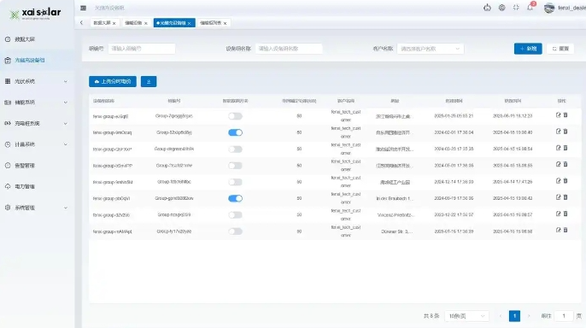Open language globe icon in header
Image resolution: width=586 pixels, height=328 pixels.
501,8
